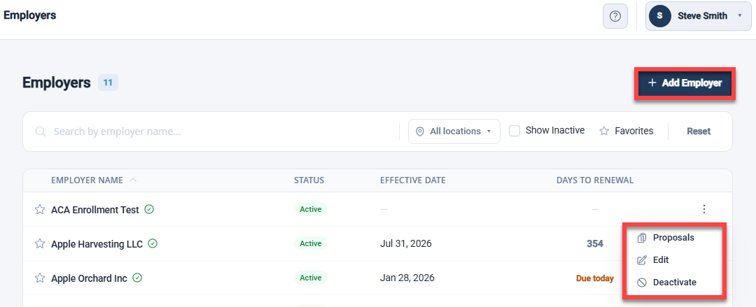Open the Steve Smith user menu
This screenshot has width=756, height=307.
tap(698, 16)
